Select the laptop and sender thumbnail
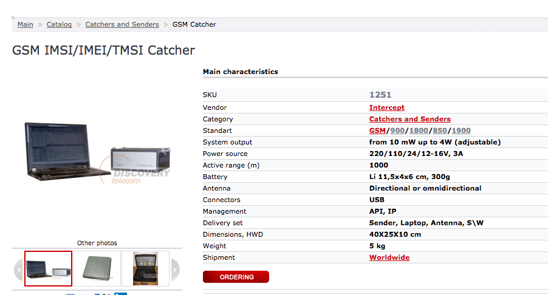The image size is (548, 295). tap(48, 268)
